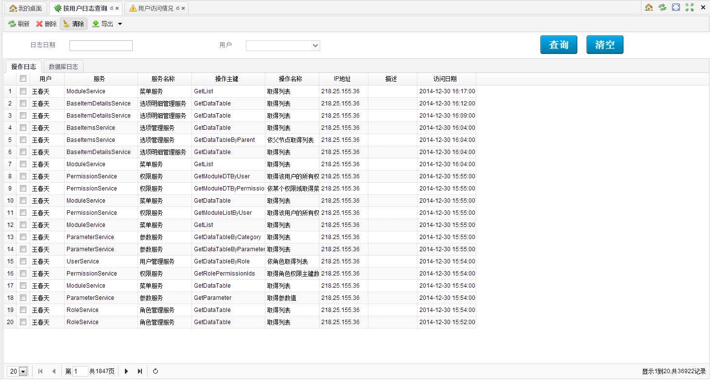This screenshot has height=380, width=710.
Task: Jump to the last page of results
Action: click(140, 371)
